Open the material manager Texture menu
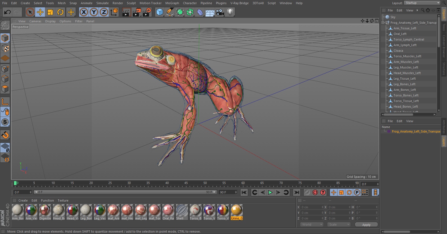Screen dimensions: 447x234 click(63, 200)
